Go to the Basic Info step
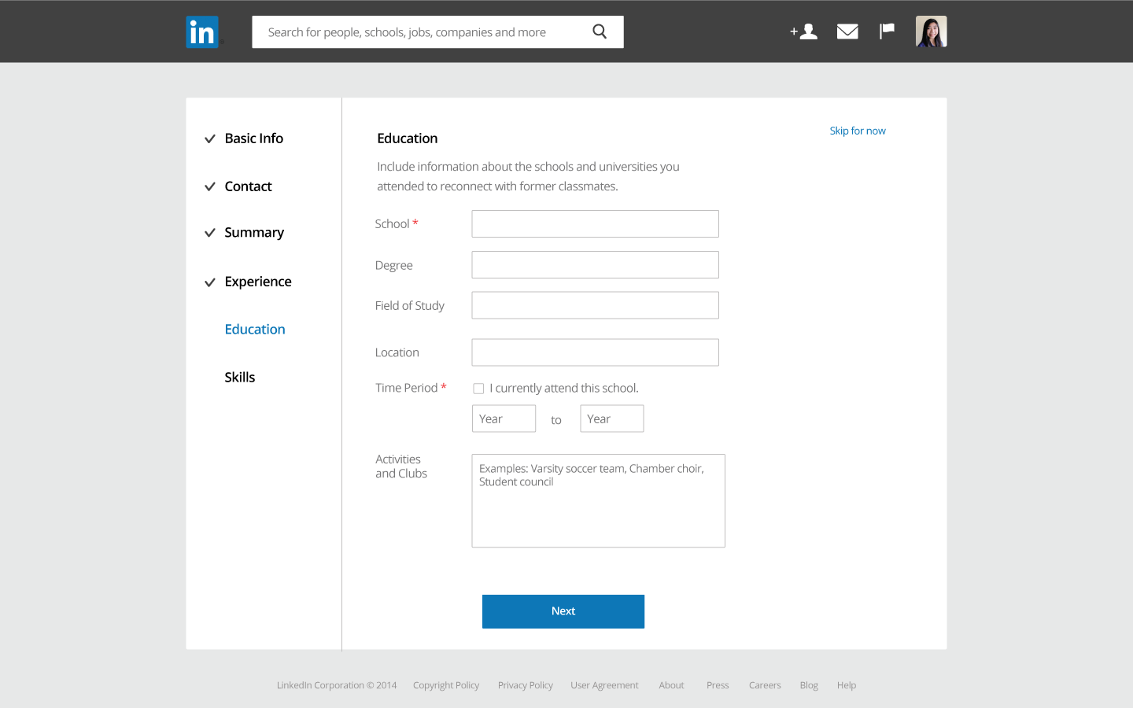This screenshot has height=708, width=1133. point(253,138)
